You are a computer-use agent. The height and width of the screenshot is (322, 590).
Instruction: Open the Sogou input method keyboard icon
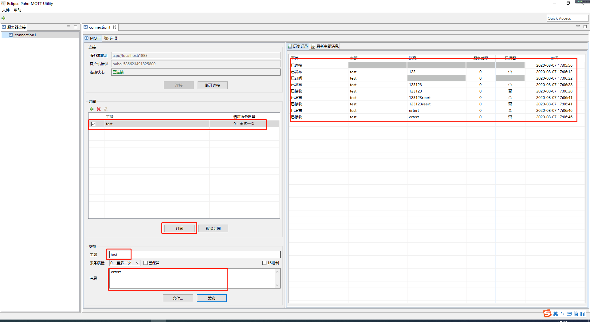pyautogui.click(x=569, y=314)
